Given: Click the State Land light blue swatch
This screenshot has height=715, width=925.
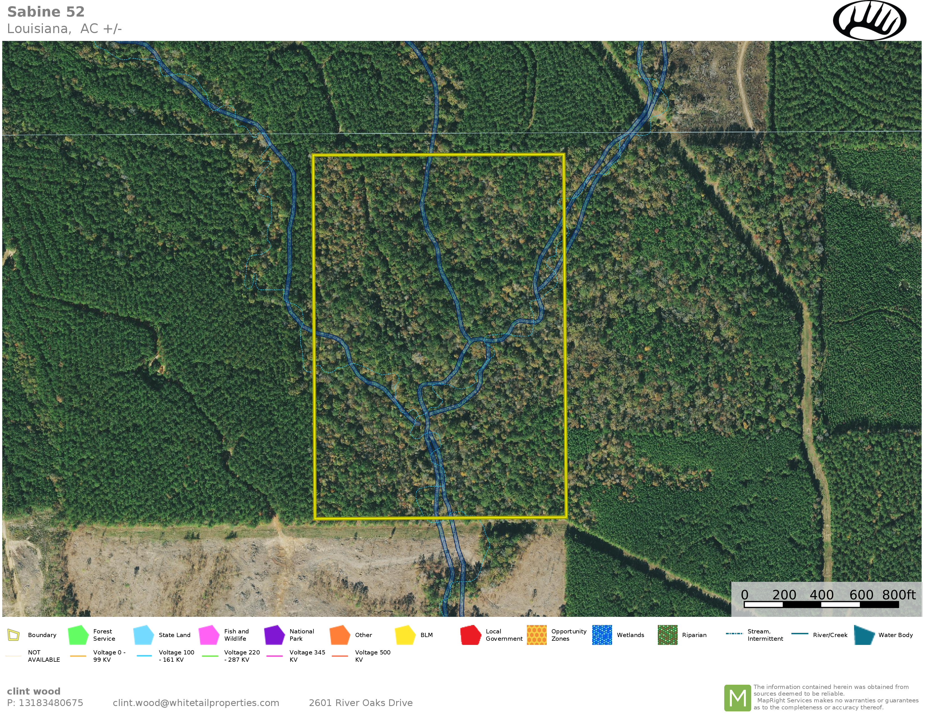Looking at the screenshot, I should [x=144, y=635].
